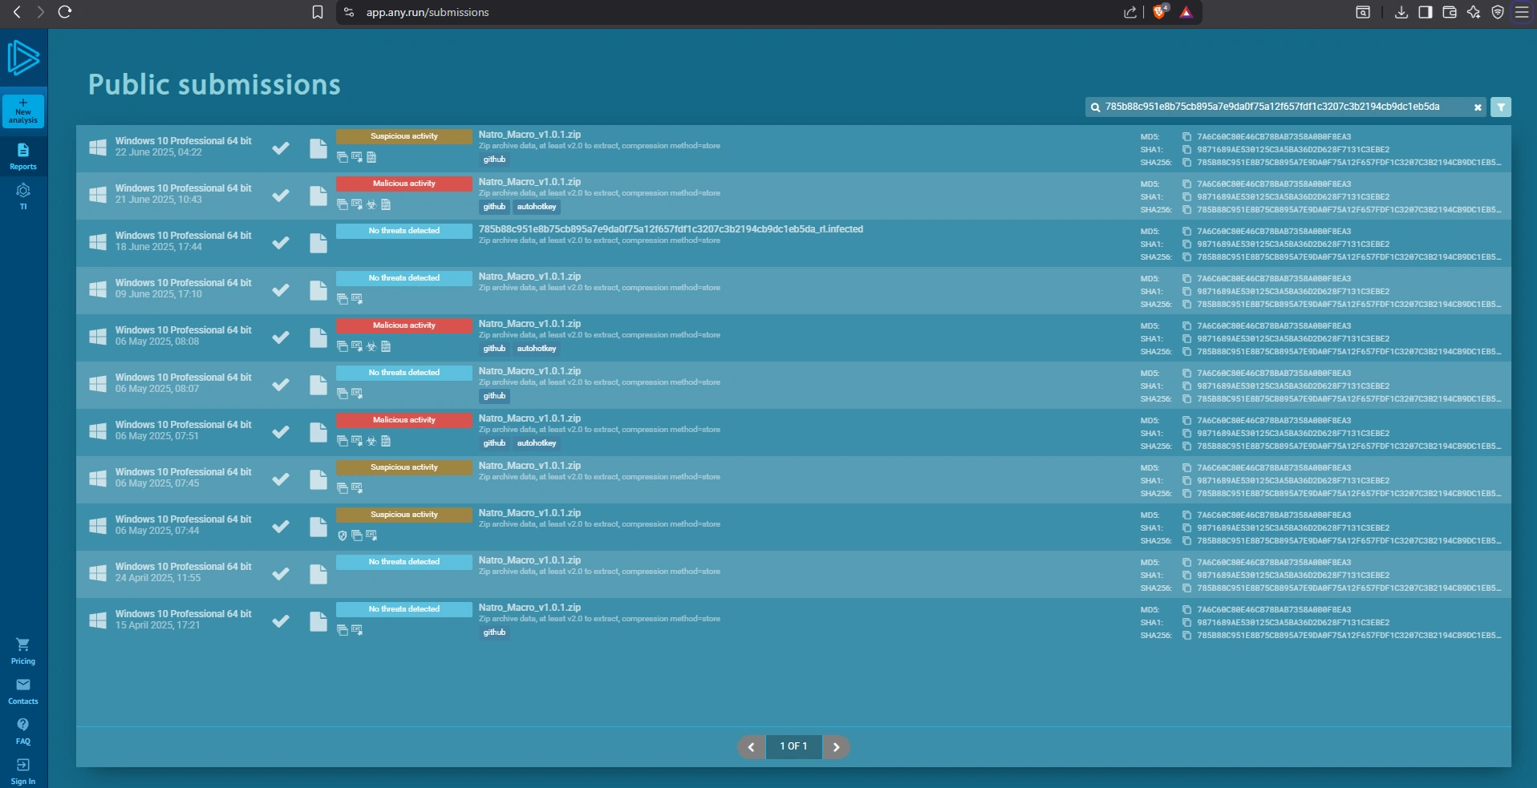
Task: Clear the submissions search field
Action: point(1478,107)
